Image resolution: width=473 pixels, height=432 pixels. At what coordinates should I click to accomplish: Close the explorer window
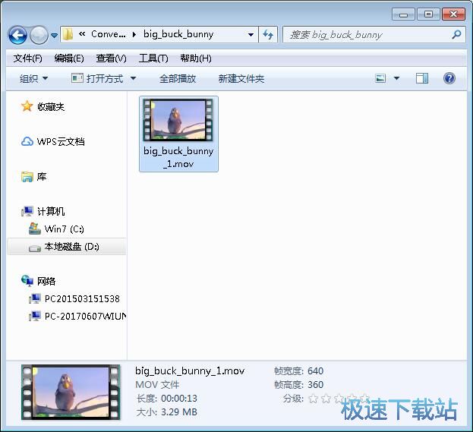(453, 14)
